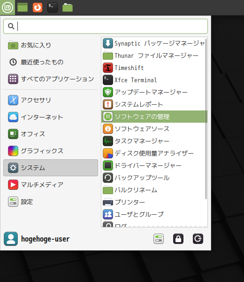Open the インターネット category
Viewport: 244px width, 282px height.
point(51,117)
